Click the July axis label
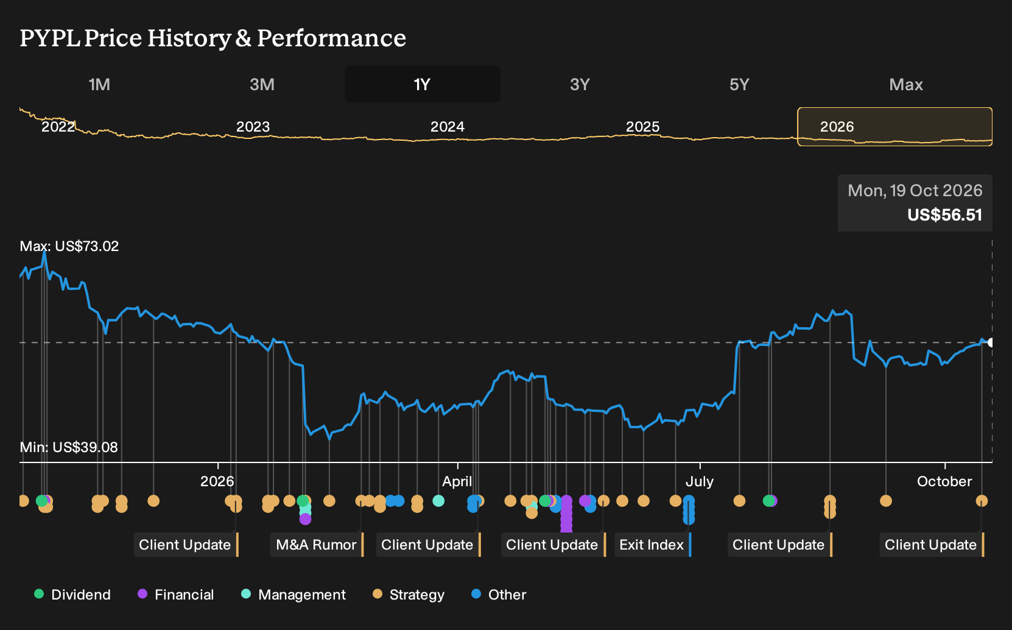 (x=700, y=481)
